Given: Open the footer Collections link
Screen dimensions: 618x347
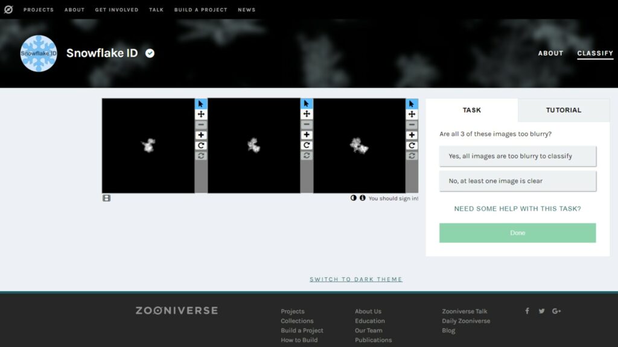Looking at the screenshot, I should (297, 320).
